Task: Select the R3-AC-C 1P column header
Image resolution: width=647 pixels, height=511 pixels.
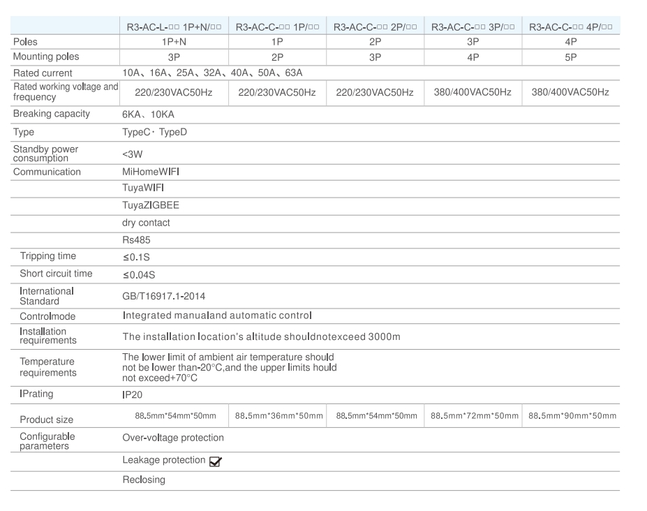Action: tap(277, 27)
